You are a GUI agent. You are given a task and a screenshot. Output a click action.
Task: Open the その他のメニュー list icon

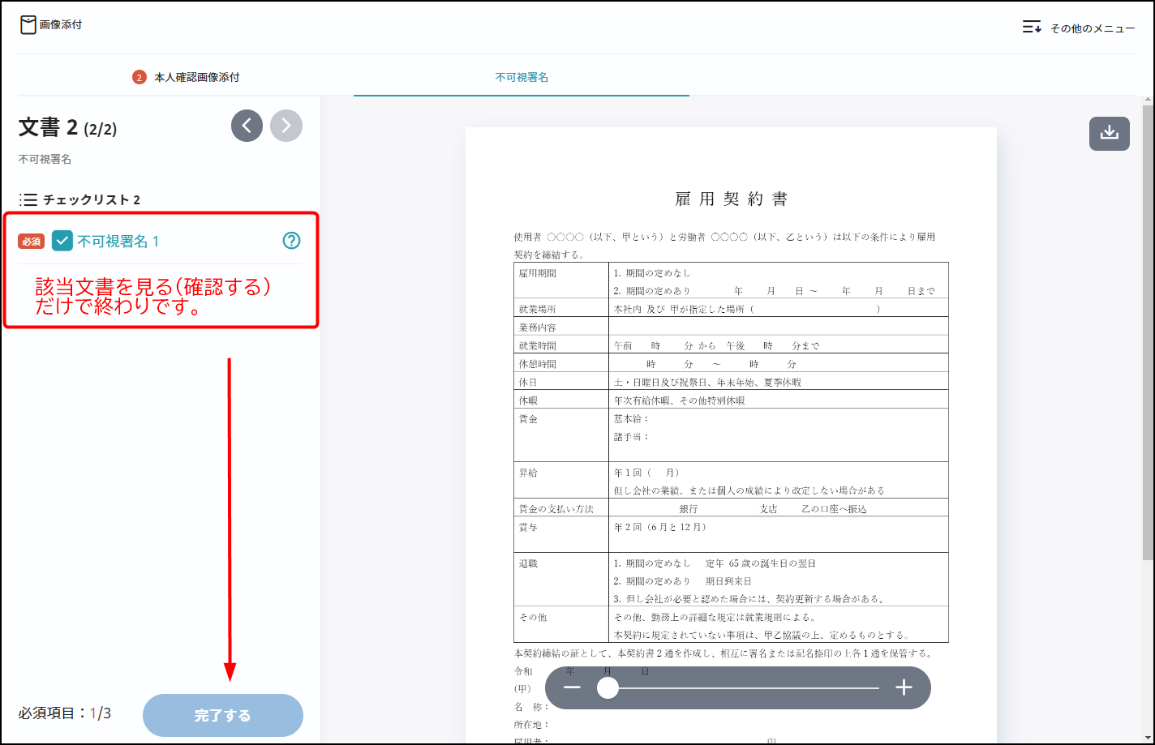coord(1032,28)
